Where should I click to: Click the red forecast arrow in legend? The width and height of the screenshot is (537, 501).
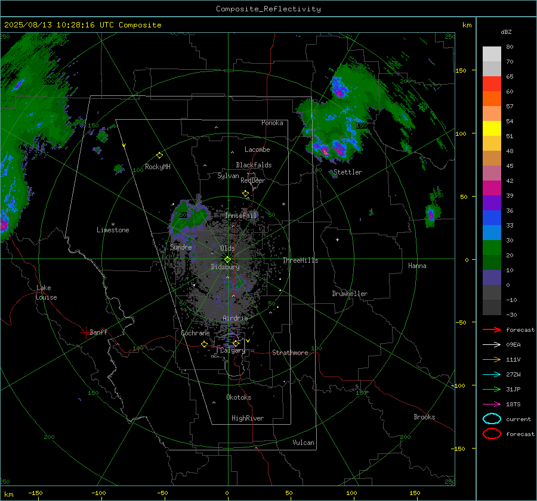(x=492, y=329)
